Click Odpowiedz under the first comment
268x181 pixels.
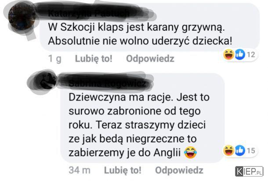tap(150, 59)
